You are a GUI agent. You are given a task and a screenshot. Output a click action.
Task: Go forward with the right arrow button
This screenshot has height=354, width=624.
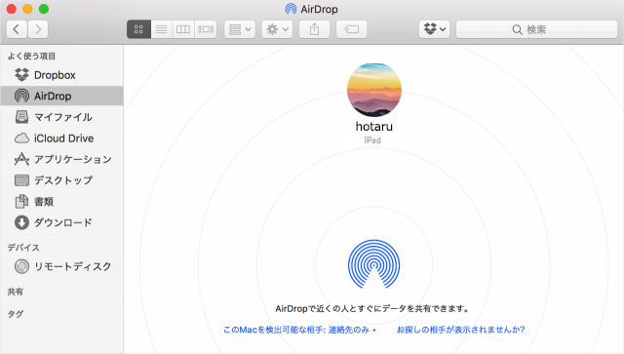tap(38, 29)
